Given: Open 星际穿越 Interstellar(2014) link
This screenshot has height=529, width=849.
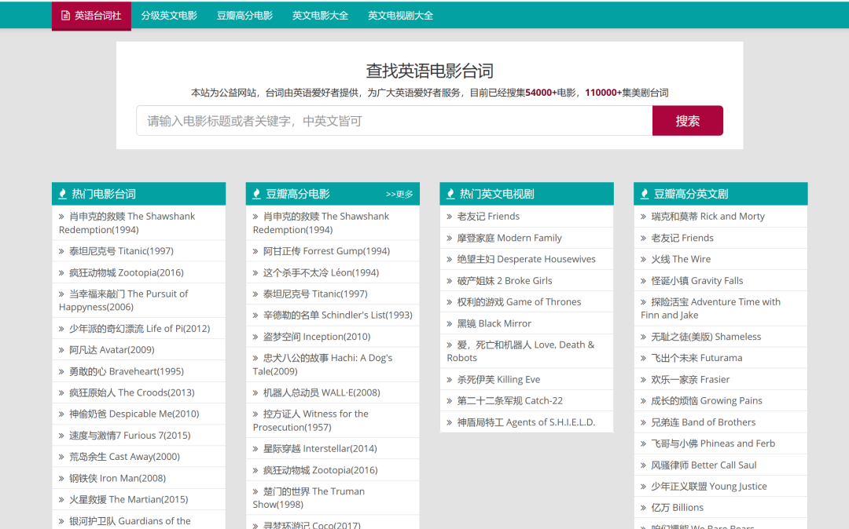Looking at the screenshot, I should [x=319, y=448].
